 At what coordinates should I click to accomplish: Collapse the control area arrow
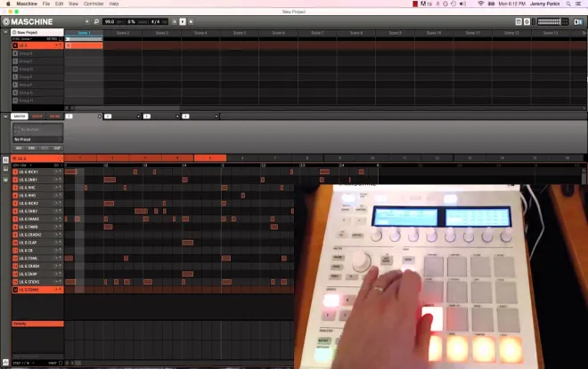point(5,116)
